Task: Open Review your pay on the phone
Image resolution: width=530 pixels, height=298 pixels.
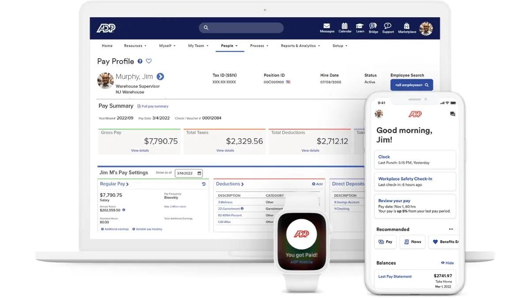Action: (x=415, y=206)
